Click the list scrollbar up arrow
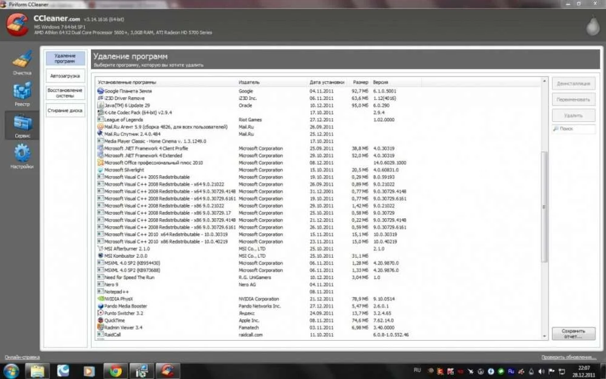This screenshot has width=606, height=379. (x=544, y=81)
